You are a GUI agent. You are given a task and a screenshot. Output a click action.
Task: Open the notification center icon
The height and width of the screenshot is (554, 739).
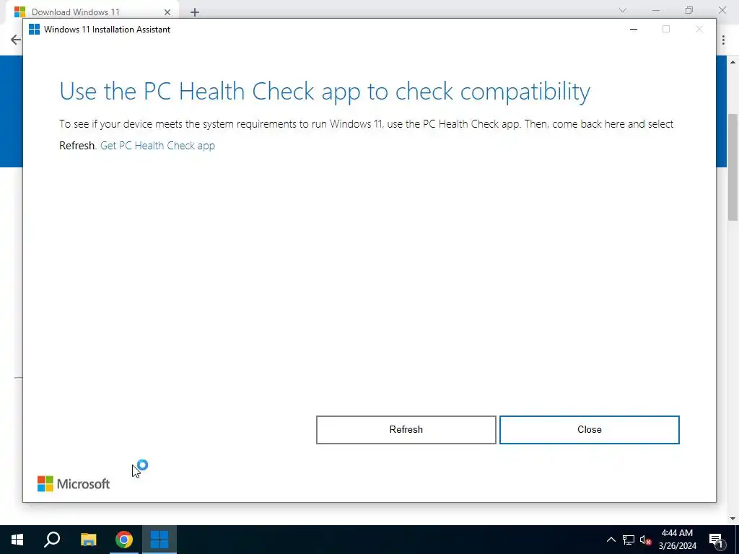coord(716,540)
